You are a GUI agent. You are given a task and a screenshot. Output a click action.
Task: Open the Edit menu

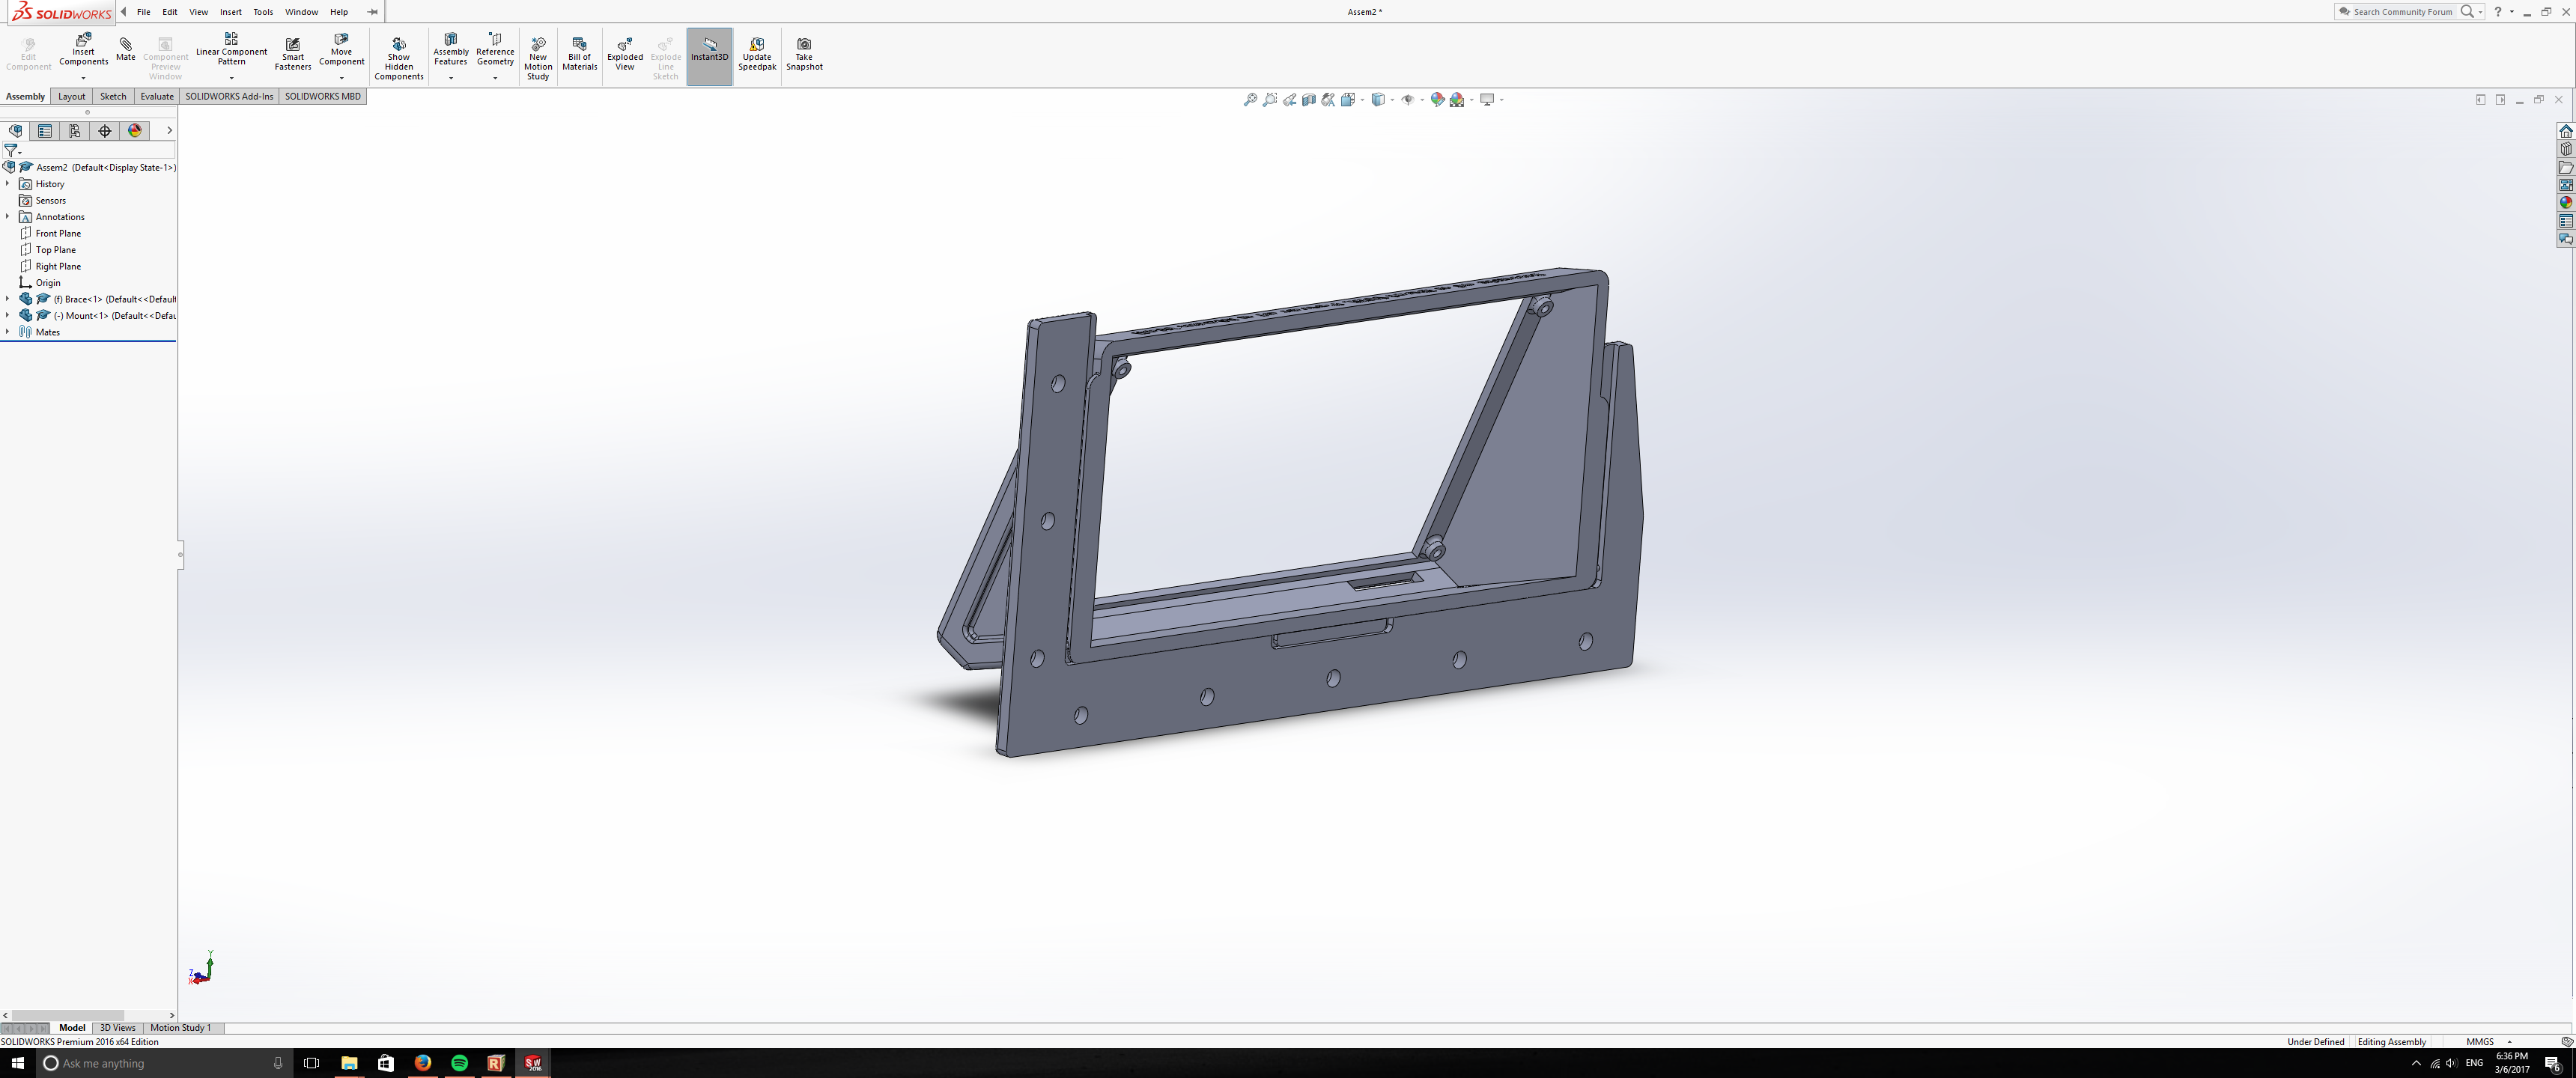coord(170,12)
